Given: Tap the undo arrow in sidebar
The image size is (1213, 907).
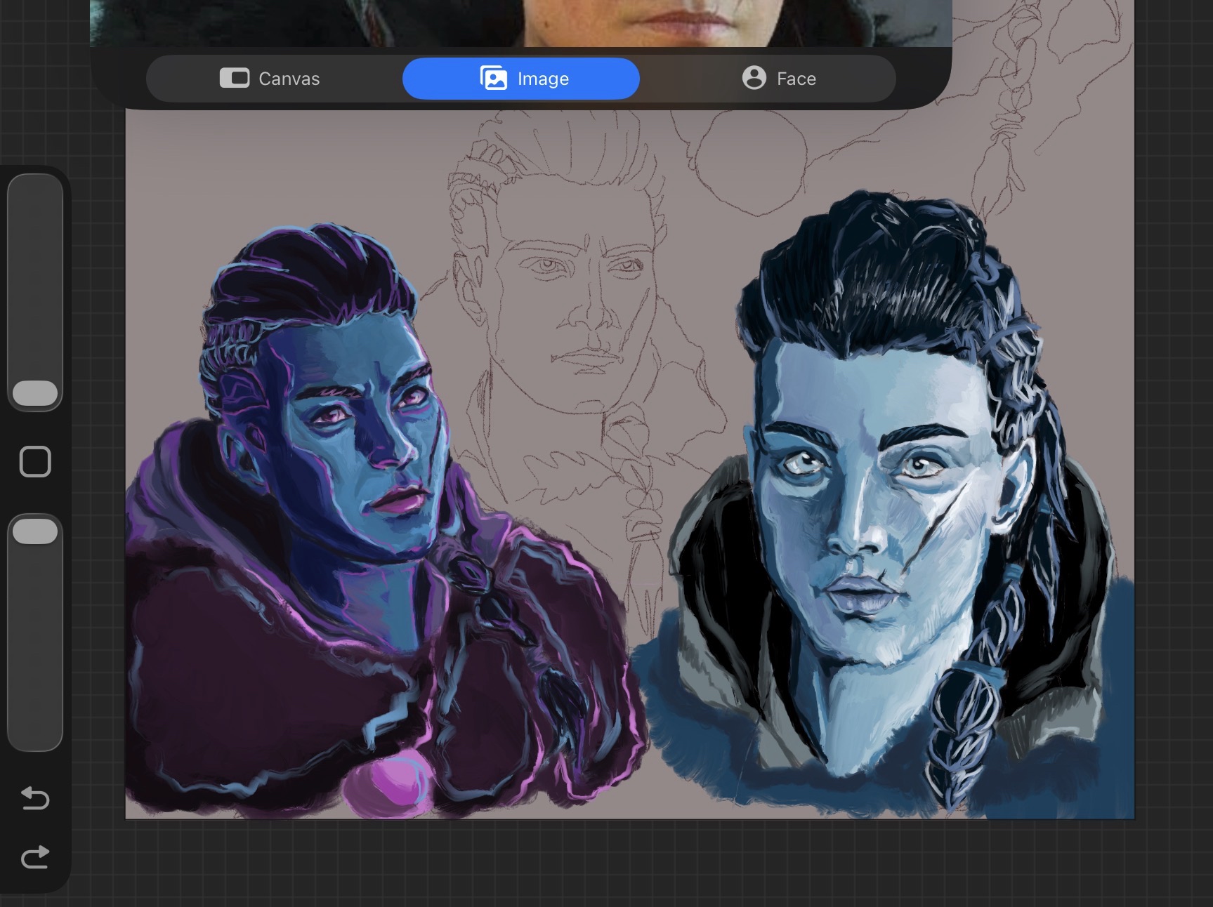Looking at the screenshot, I should click(x=35, y=798).
